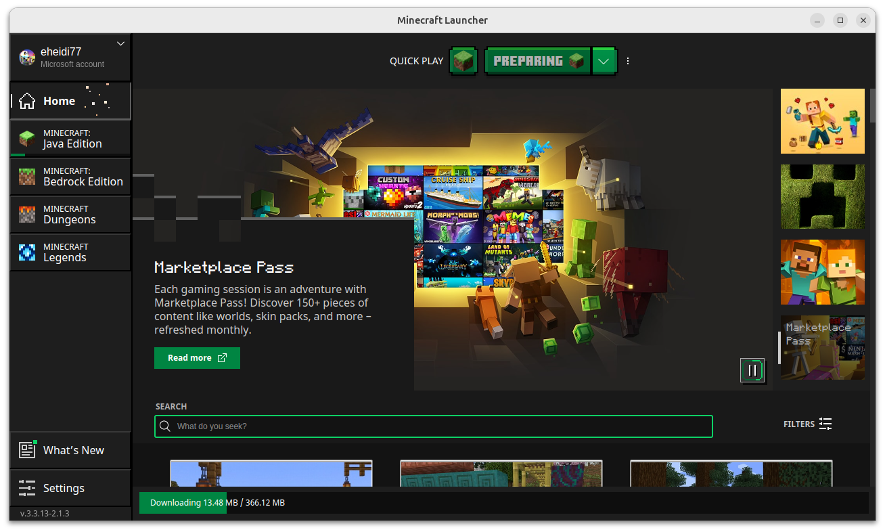Open Minecraft Legends in sidebar
This screenshot has height=532, width=885.
(70, 252)
